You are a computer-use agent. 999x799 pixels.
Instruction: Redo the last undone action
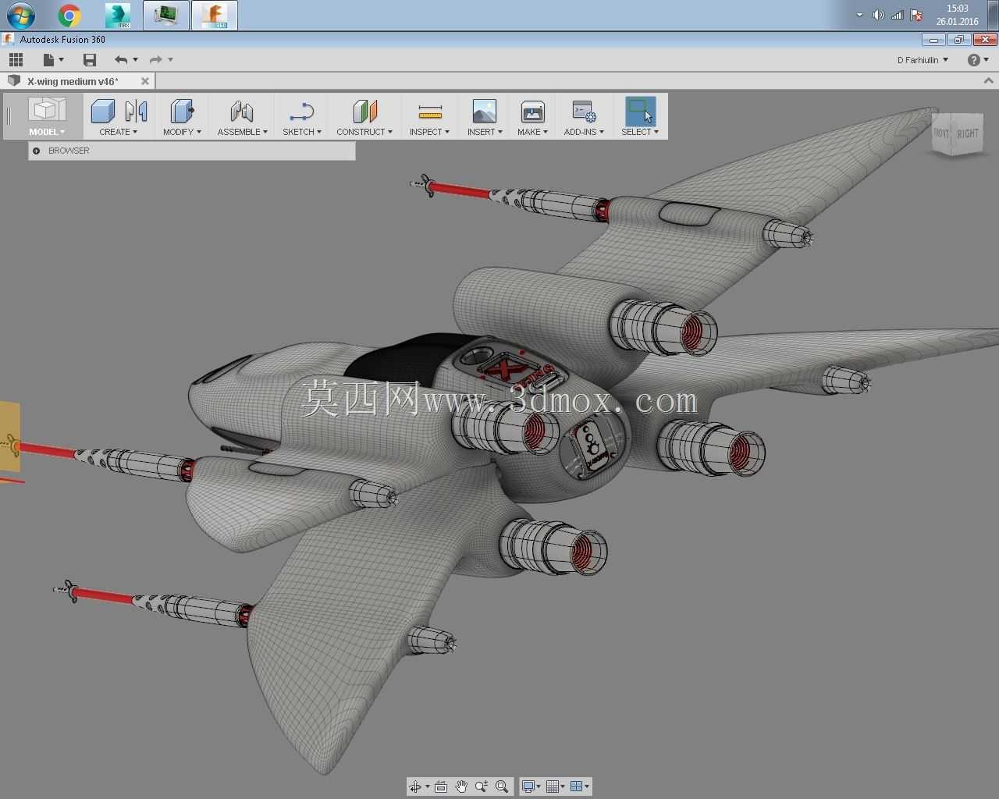[x=155, y=59]
